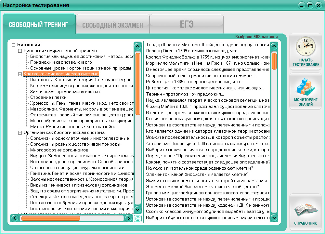Click the square corner button below tree

click(x=137, y=218)
